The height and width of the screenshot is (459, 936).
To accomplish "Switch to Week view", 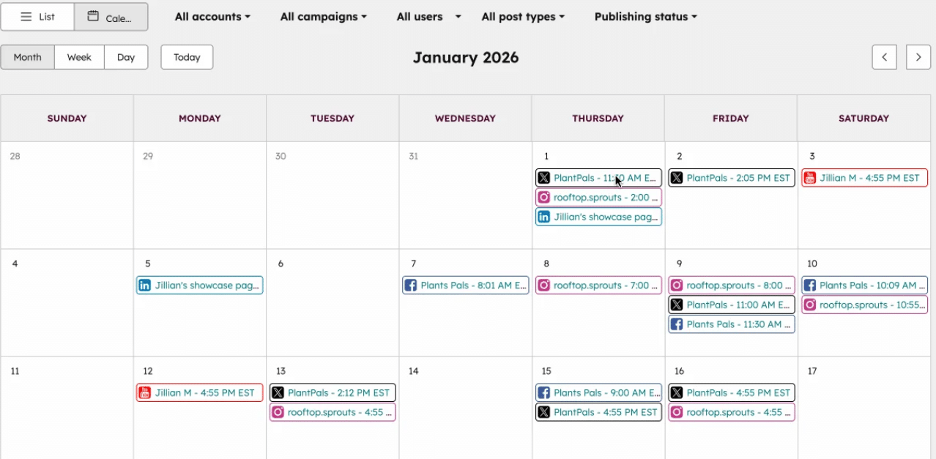I will 78,56.
